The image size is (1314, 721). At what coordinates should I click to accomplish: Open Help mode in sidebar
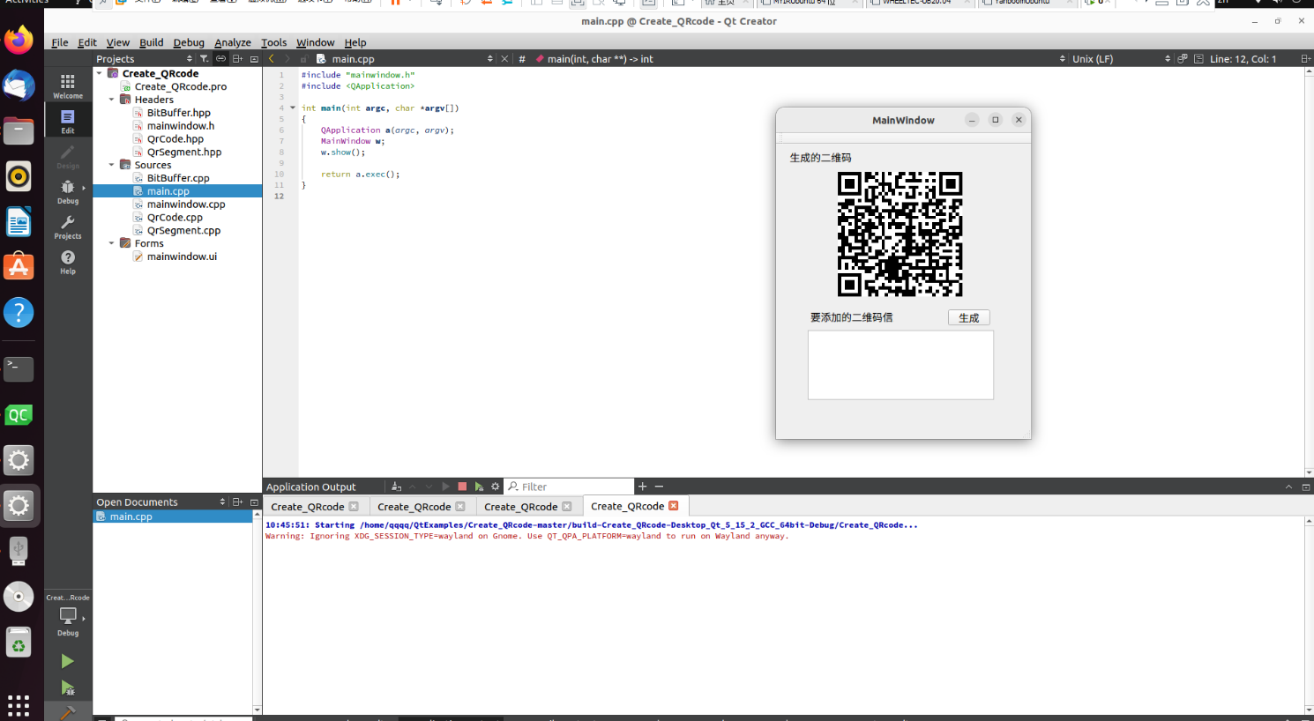click(68, 262)
